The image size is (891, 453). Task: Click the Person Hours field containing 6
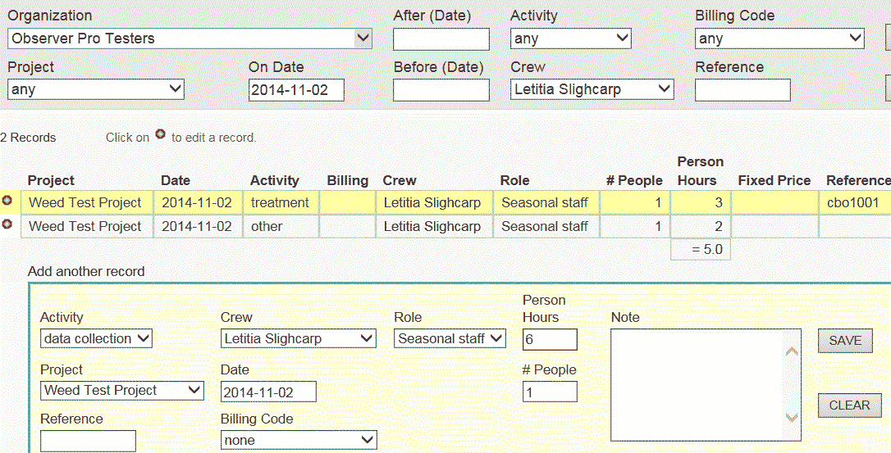pos(549,339)
